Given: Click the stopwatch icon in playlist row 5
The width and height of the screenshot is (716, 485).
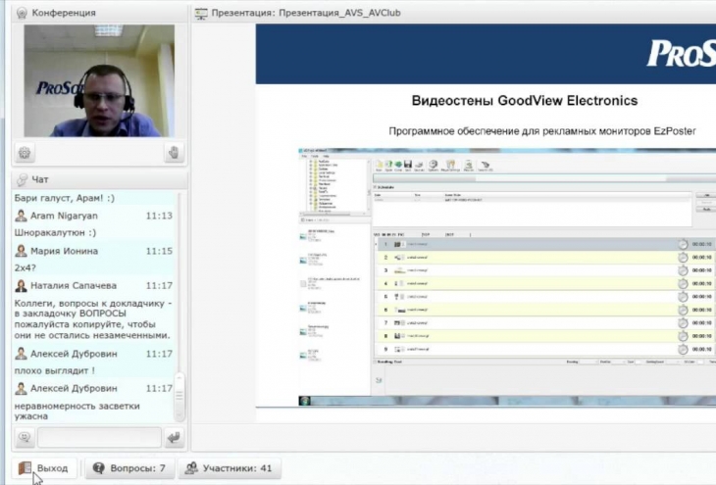Looking at the screenshot, I should click(x=683, y=297).
